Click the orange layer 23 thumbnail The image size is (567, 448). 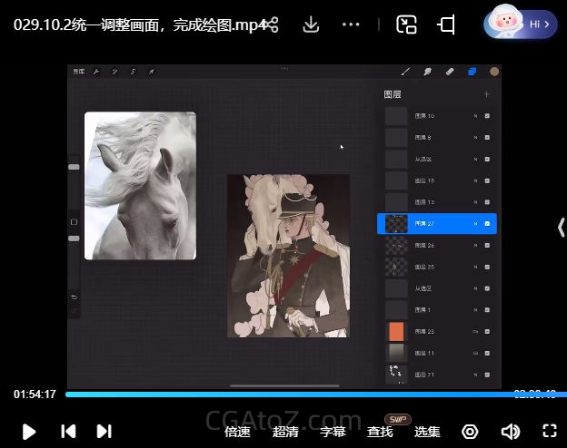pyautogui.click(x=396, y=331)
